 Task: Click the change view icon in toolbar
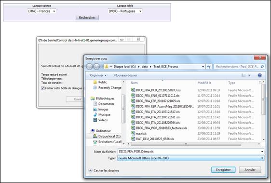[x=244, y=75]
